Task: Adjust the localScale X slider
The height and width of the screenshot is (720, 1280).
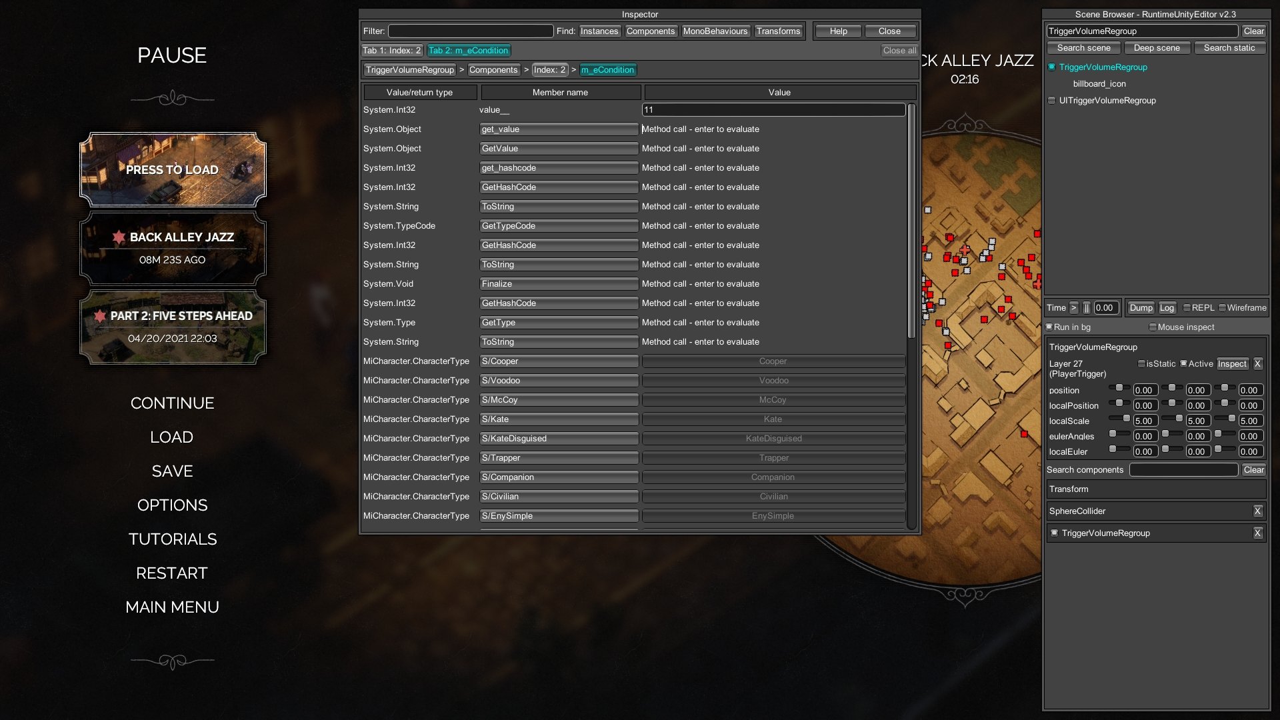Action: tap(1119, 418)
